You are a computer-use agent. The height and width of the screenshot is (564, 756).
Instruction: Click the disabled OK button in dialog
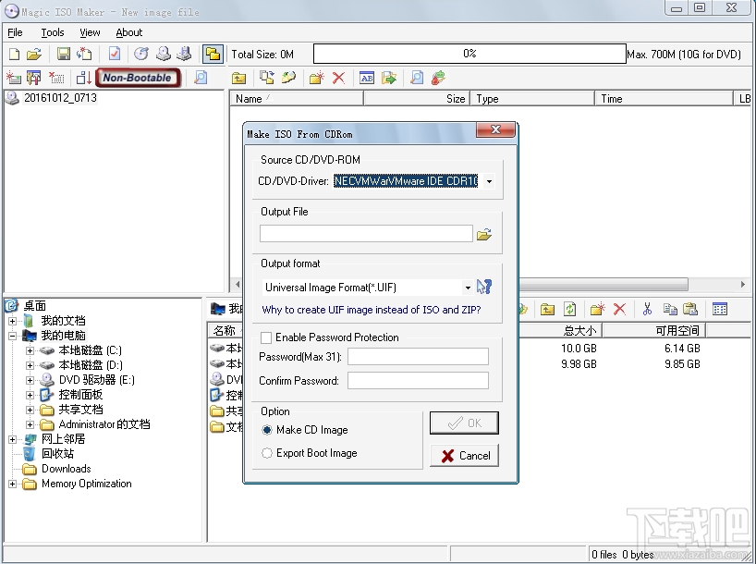(464, 423)
